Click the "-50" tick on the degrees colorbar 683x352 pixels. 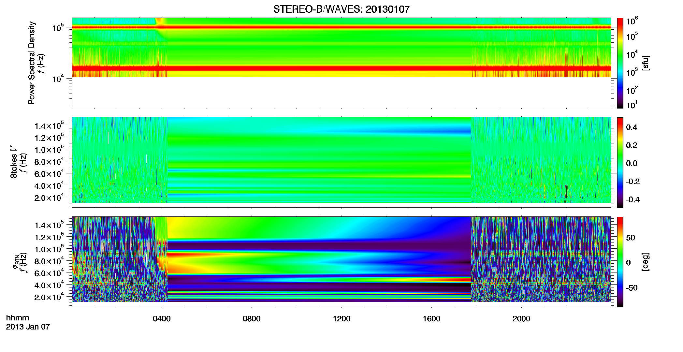tap(632, 288)
